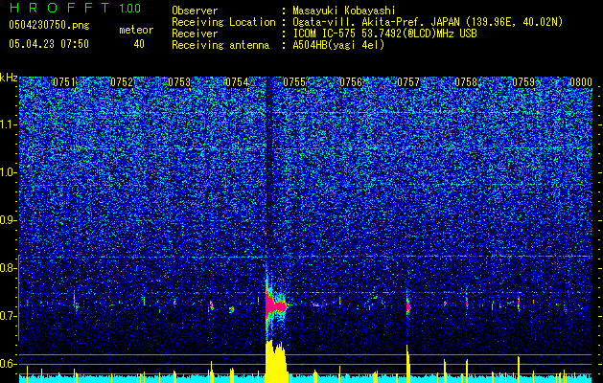Click the 0.6 kHz axis label

[x=9, y=364]
